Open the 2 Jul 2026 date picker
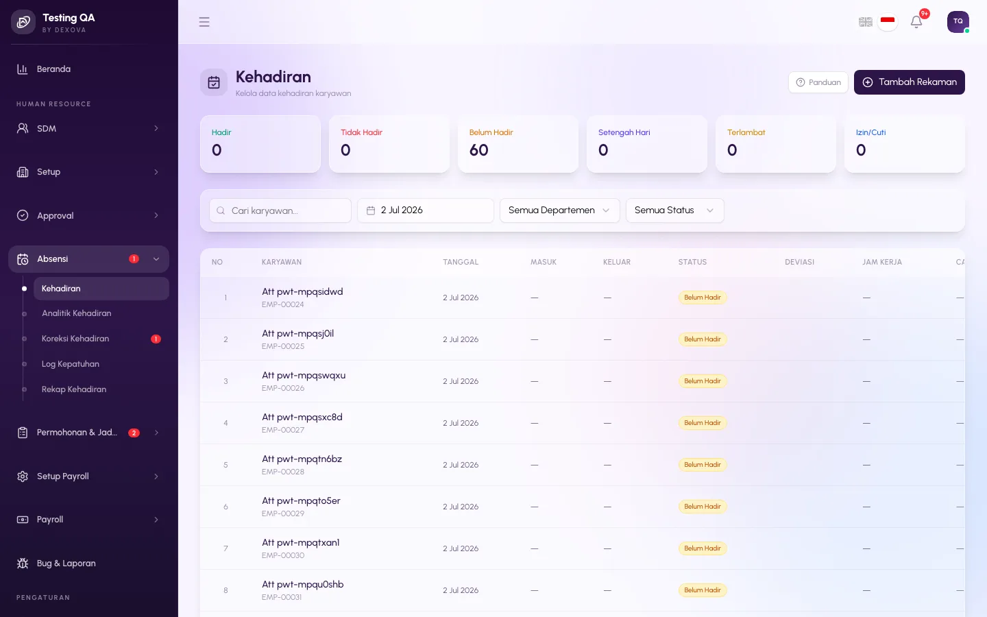Screen dimensions: 987x617 click(x=426, y=210)
